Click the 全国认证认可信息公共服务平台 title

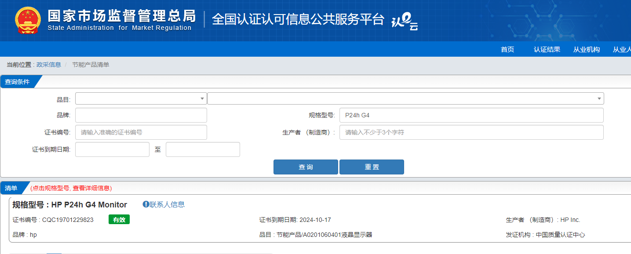point(298,19)
